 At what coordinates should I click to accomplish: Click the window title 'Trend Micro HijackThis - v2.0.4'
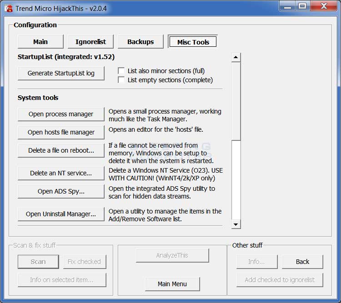click(61, 9)
